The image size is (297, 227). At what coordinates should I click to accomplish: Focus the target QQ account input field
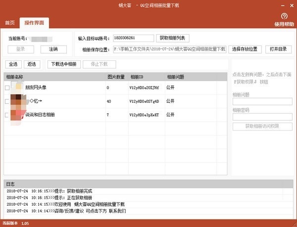pyautogui.click(x=134, y=38)
